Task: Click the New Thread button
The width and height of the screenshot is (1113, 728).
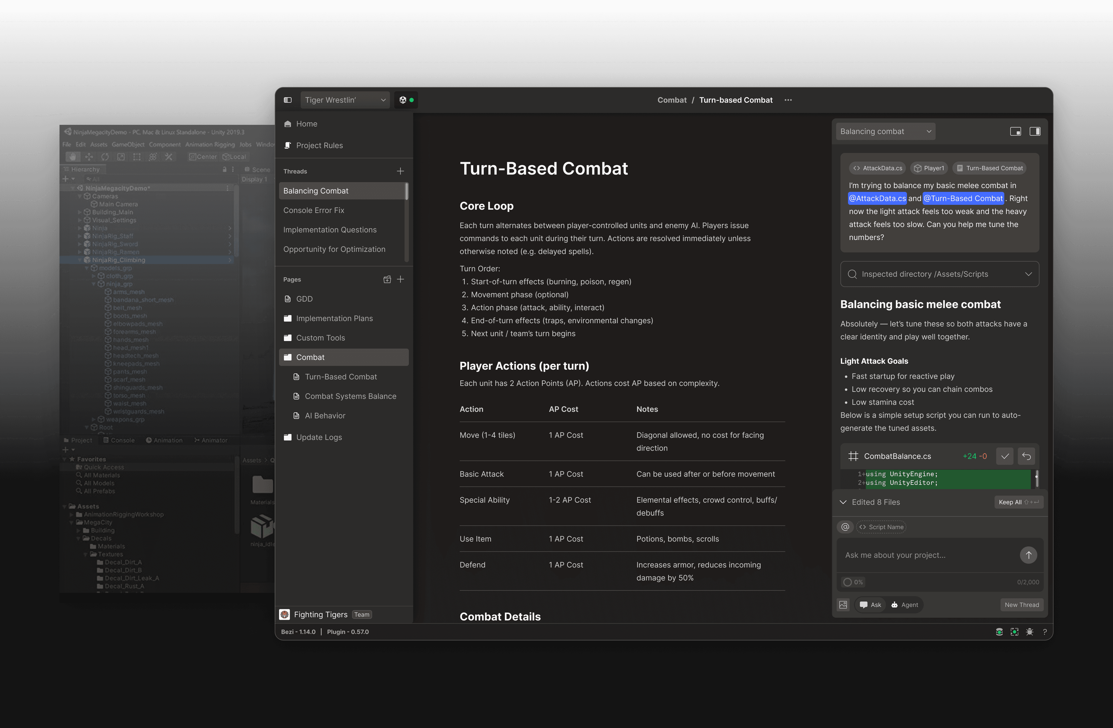Action: [x=1021, y=605]
